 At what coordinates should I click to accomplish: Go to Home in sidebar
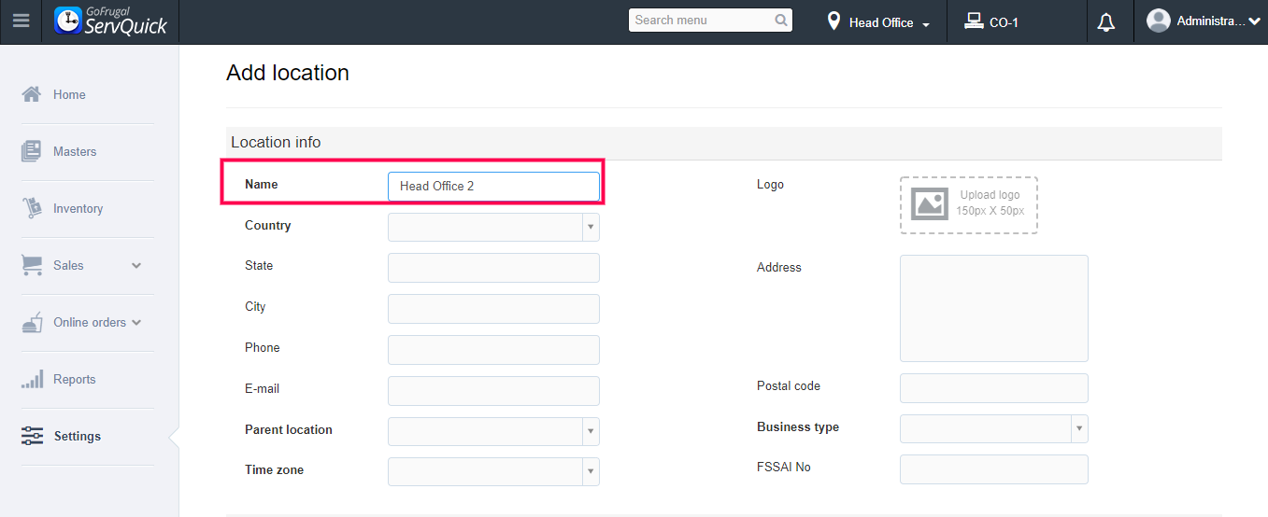(69, 94)
